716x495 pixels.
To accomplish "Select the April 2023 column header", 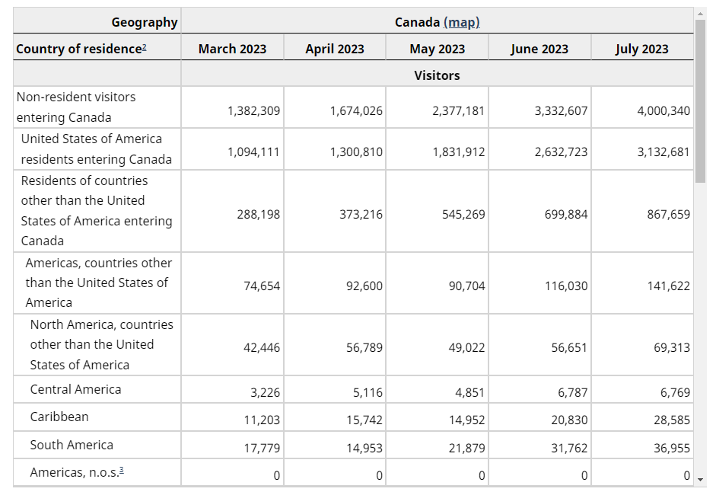I will 335,49.
